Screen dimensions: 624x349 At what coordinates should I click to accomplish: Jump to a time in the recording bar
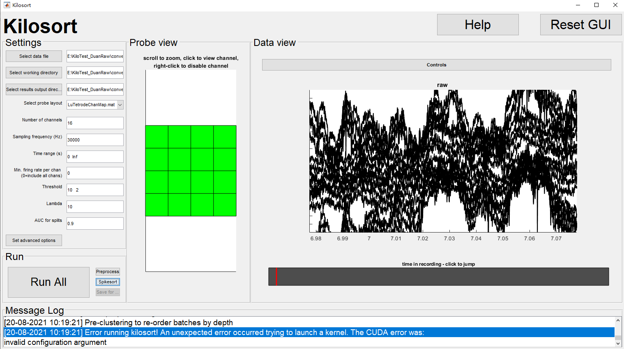click(x=438, y=276)
